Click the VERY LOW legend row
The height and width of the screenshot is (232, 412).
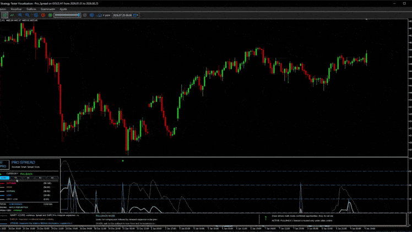point(26,199)
